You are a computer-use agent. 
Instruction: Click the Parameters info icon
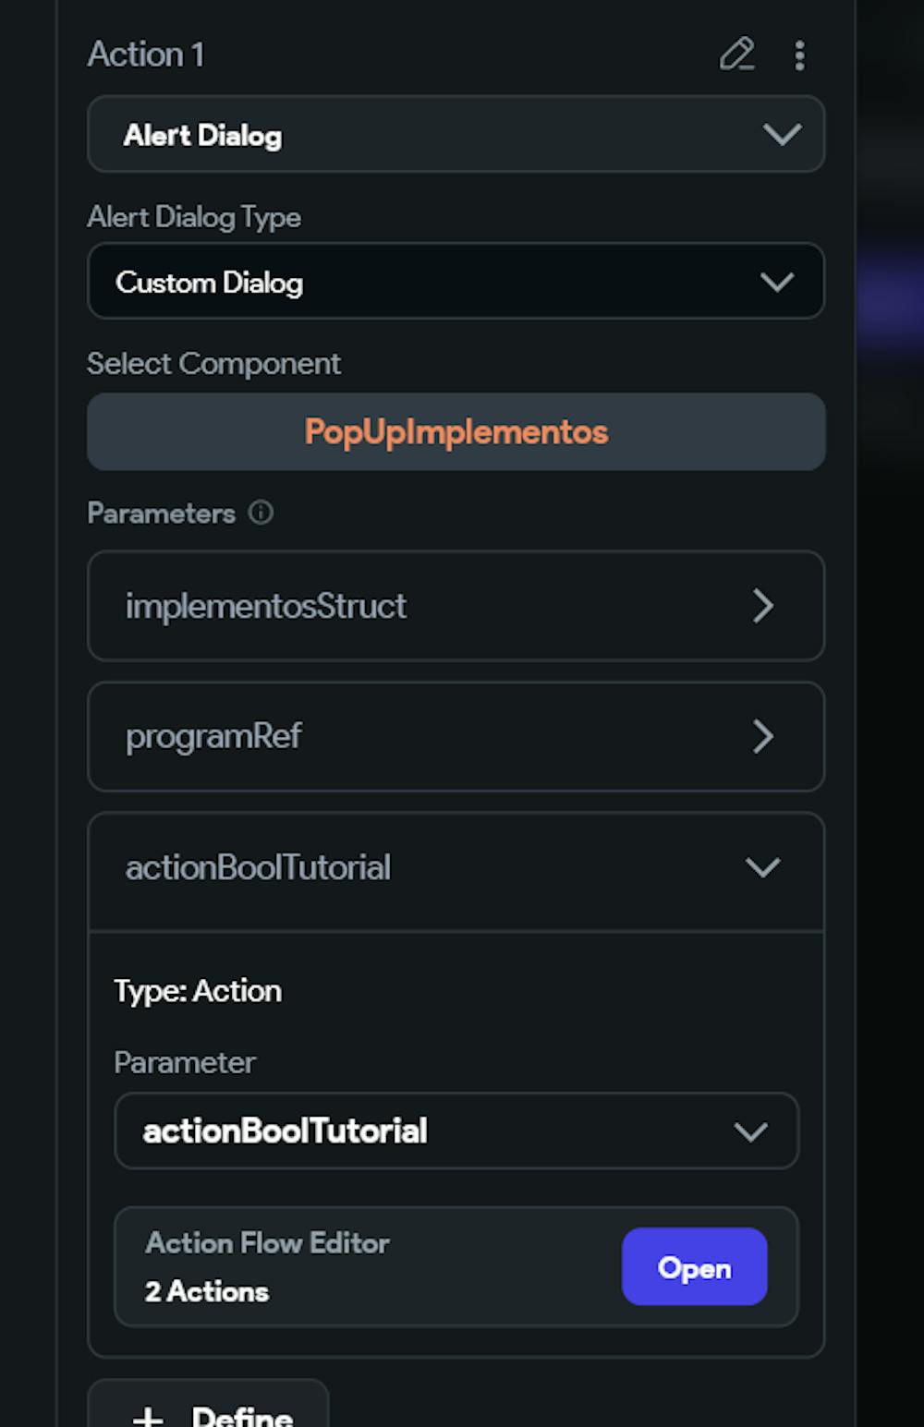(x=261, y=514)
